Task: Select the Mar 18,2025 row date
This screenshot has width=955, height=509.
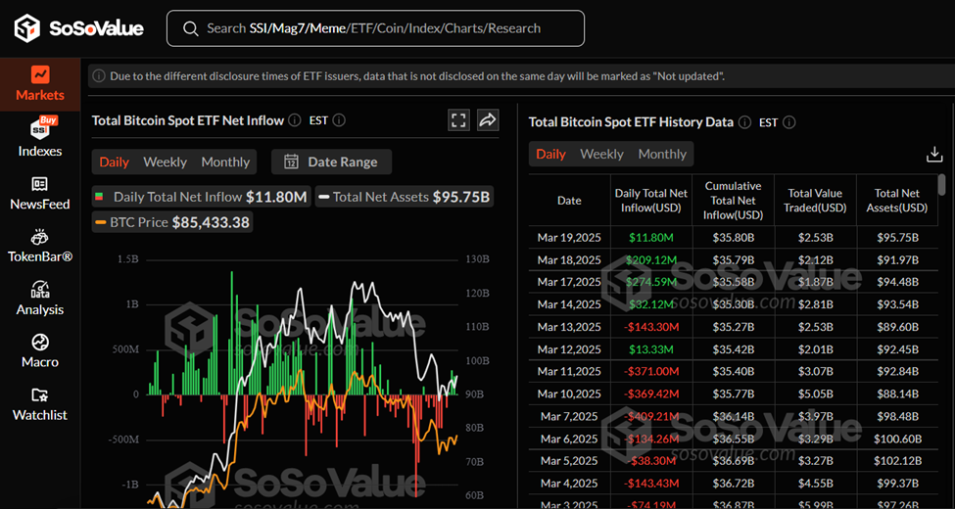Action: click(569, 260)
